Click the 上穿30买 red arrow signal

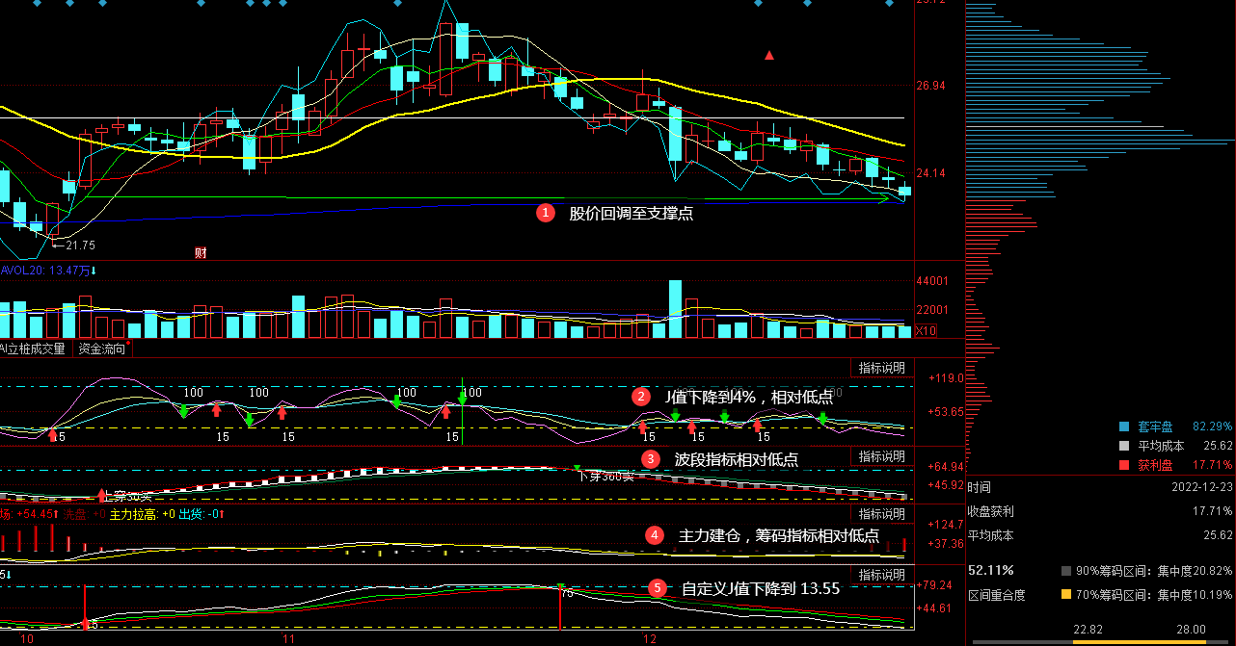[102, 495]
